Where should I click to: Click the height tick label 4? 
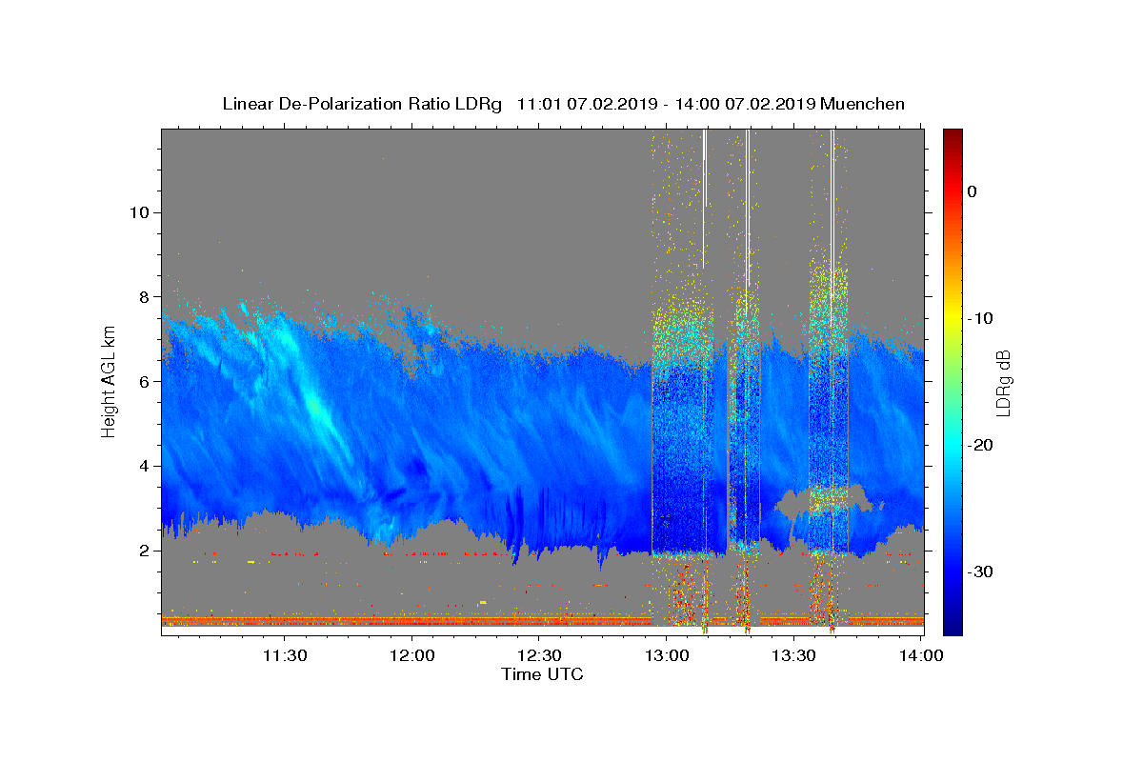coord(147,466)
